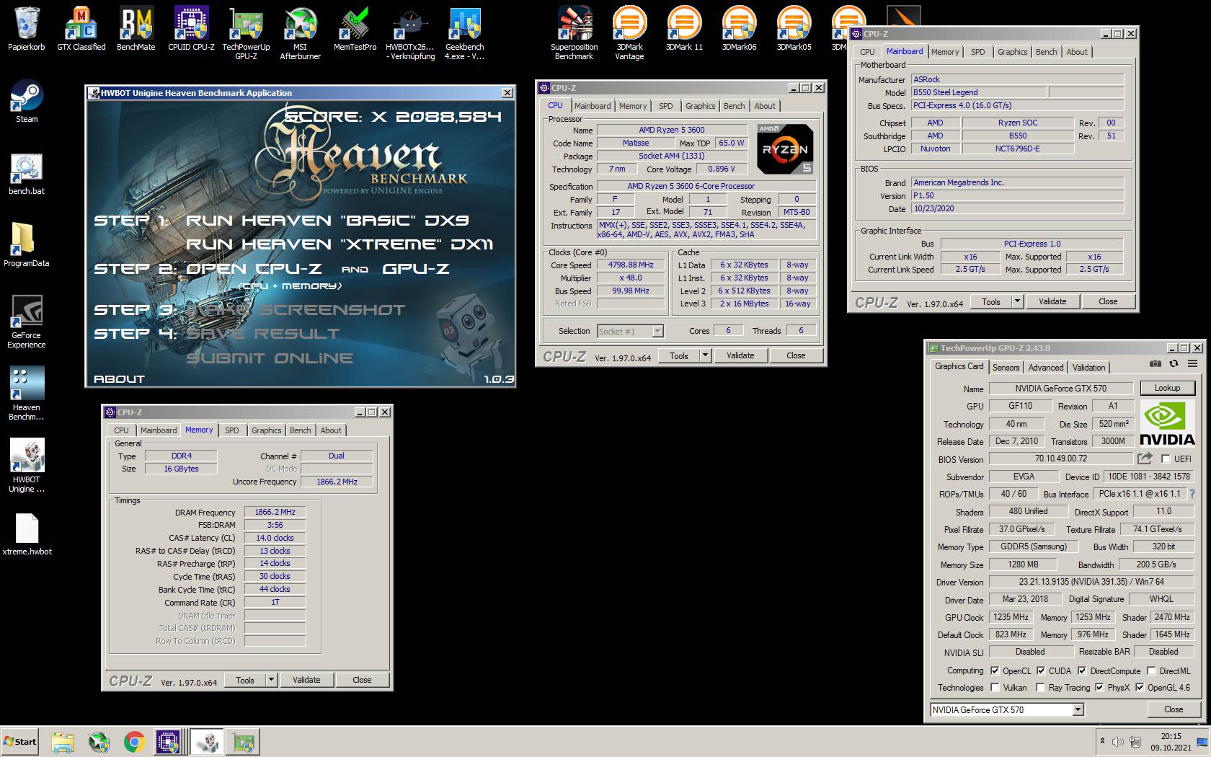Select the bench.bat file icon

(x=27, y=173)
